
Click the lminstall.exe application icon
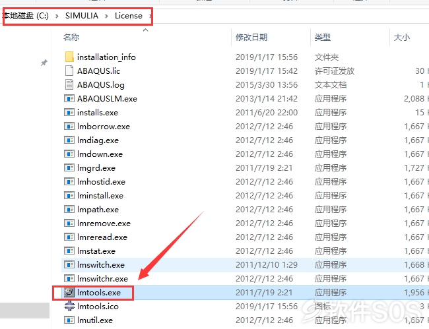69,195
